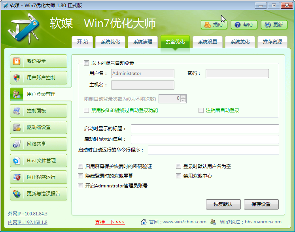This screenshot has height=232, width=295.
Task: Check 登录时默认用户名为空
Action: pyautogui.click(x=178, y=166)
